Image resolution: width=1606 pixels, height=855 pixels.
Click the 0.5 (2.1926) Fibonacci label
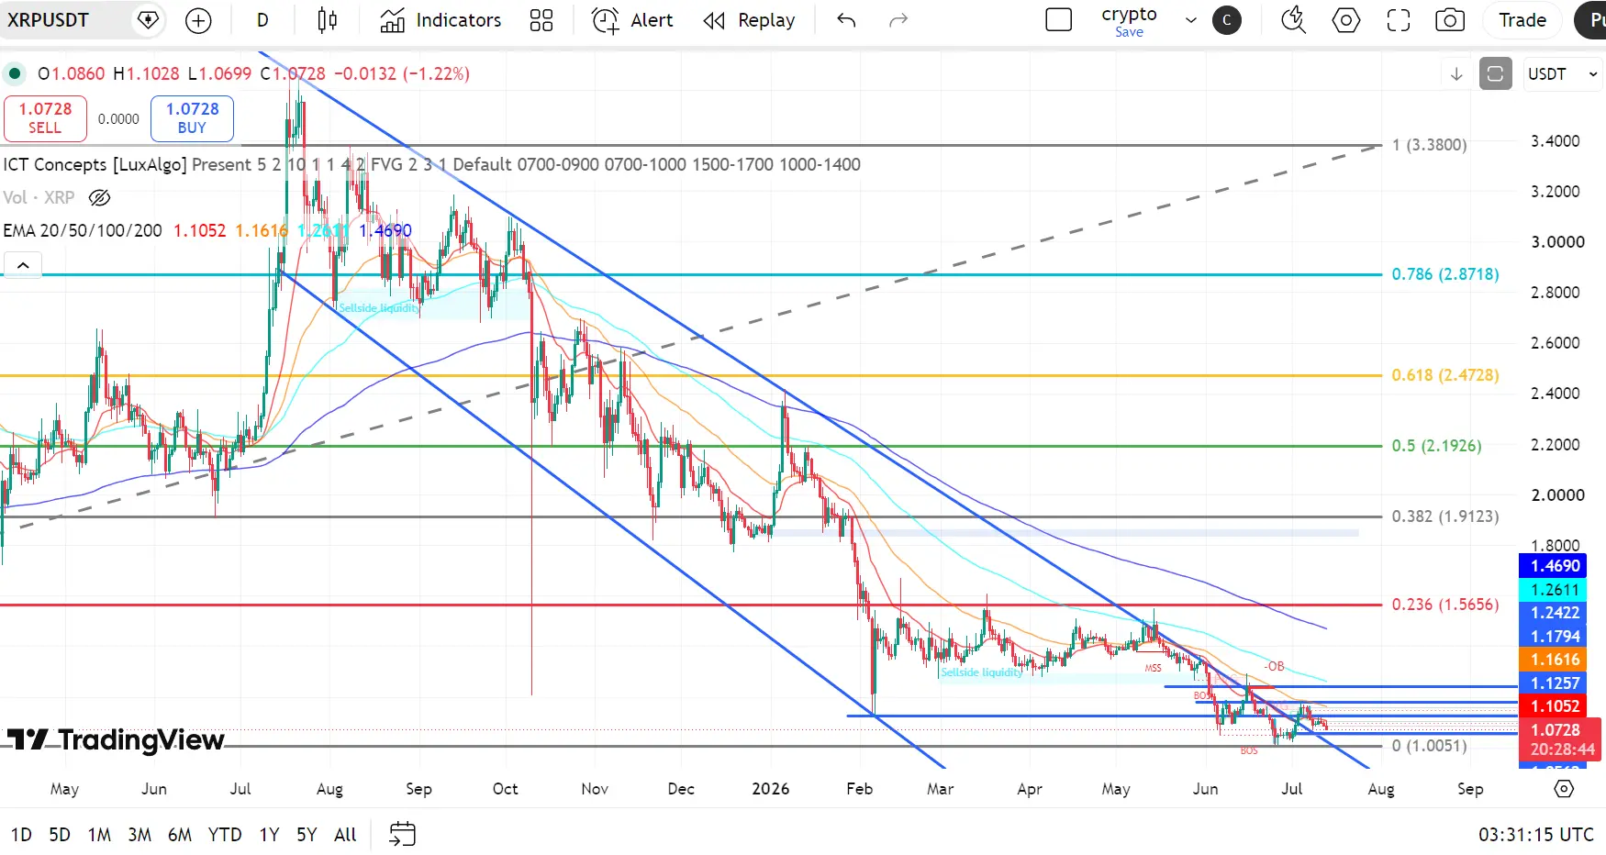1436,446
